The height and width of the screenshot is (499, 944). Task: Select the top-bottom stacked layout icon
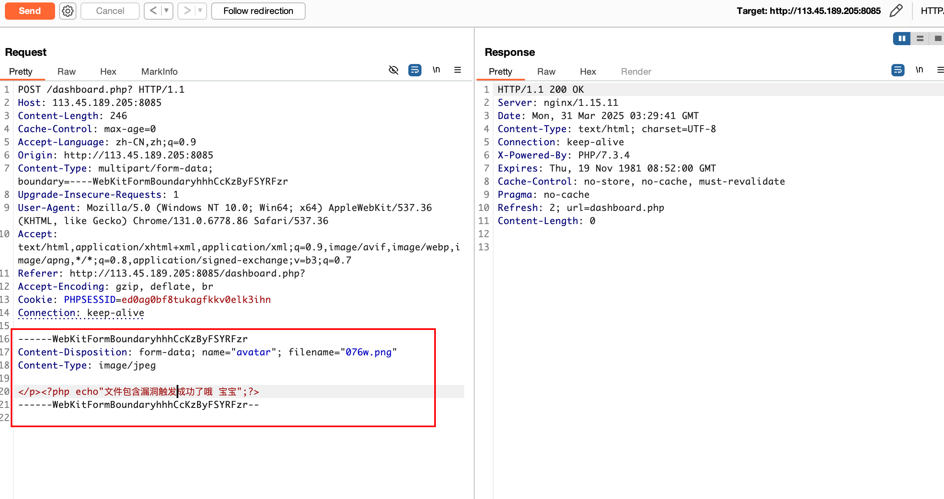coord(920,39)
